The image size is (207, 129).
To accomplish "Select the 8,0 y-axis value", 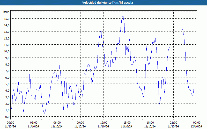I will [x=7, y=64].
